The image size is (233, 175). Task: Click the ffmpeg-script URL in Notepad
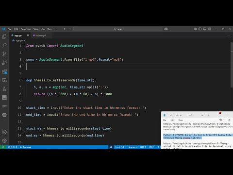click(198, 145)
